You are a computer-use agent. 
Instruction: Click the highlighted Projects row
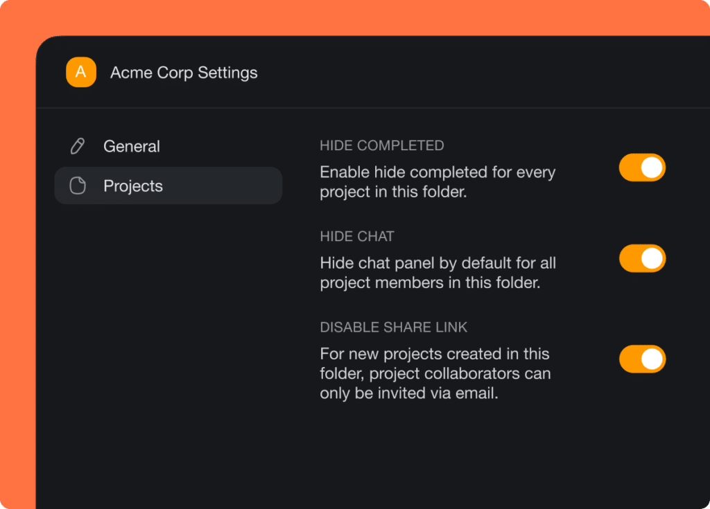[x=168, y=186]
